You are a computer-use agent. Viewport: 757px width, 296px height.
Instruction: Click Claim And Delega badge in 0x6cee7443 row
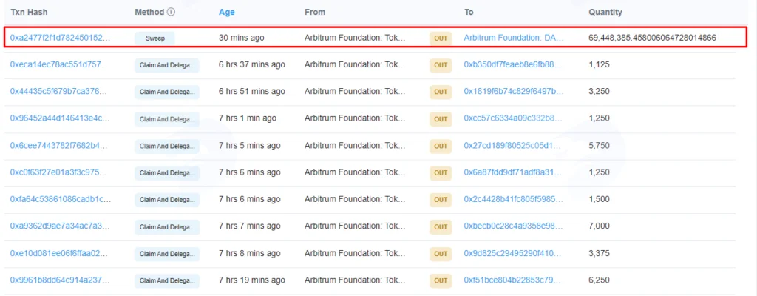[x=166, y=146]
